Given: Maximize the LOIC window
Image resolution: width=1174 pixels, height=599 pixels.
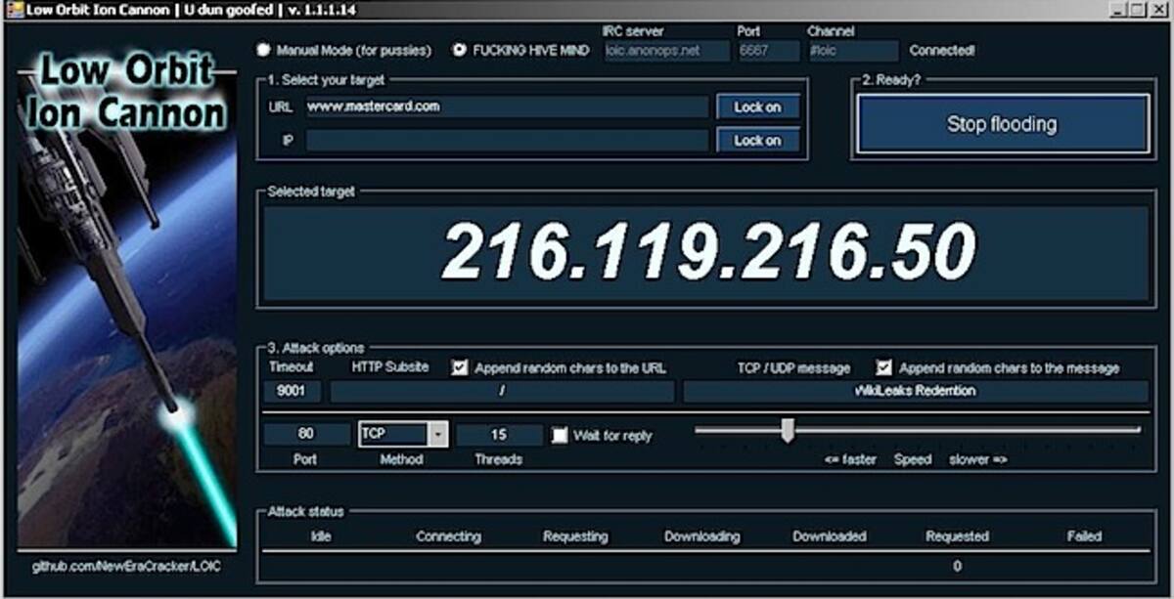Looking at the screenshot, I should point(1137,9).
